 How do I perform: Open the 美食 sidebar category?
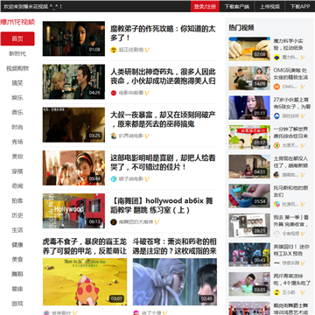17,260
